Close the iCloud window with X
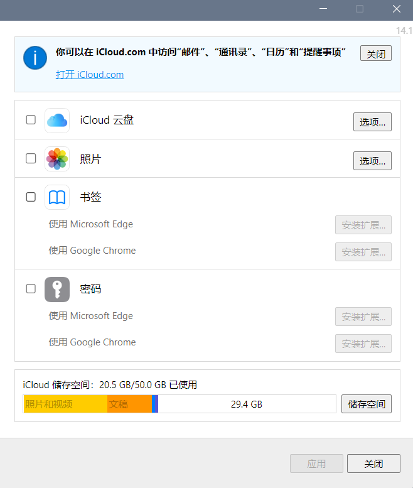413x488 pixels. (396, 9)
